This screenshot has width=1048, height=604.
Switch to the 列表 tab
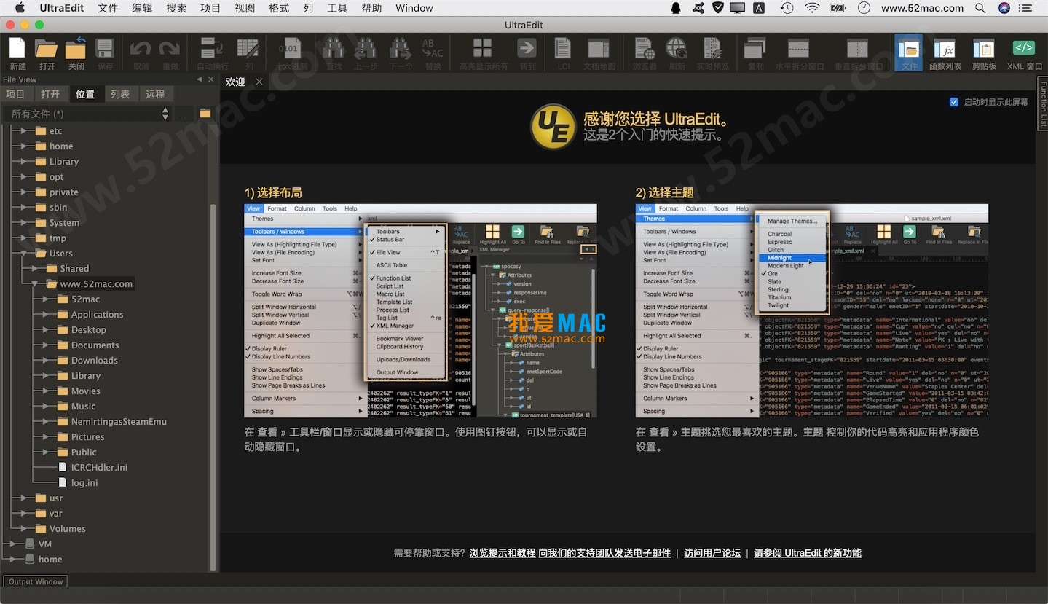point(120,94)
